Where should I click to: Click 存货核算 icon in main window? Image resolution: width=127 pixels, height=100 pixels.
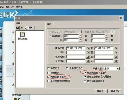click(17, 99)
